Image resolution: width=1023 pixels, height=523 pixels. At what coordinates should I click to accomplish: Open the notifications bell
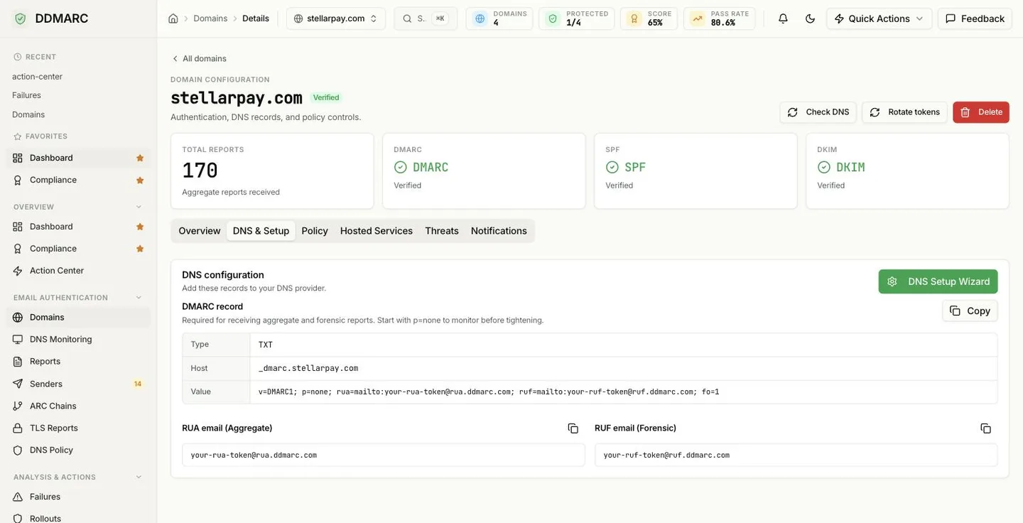point(783,18)
